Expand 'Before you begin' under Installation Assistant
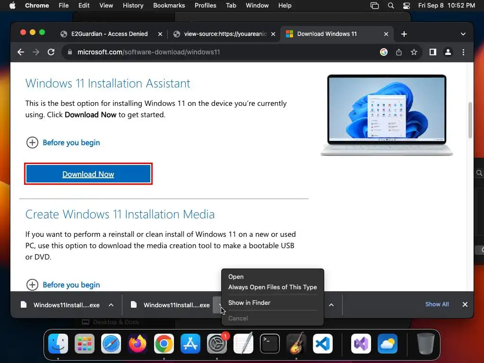The height and width of the screenshot is (363, 484). [63, 143]
